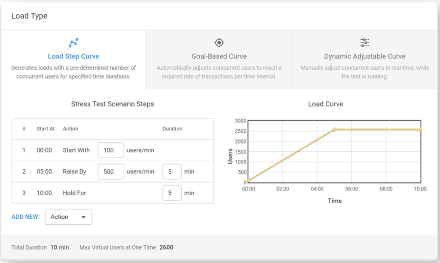
Task: Click the final data point at 10:00
Action: tap(420, 129)
